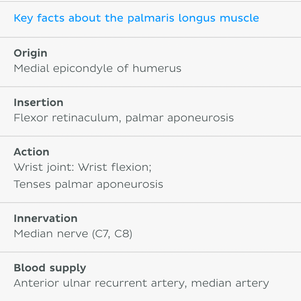301x301 pixels.
Task: Click the 'Innervation' row label
Action: (45, 218)
